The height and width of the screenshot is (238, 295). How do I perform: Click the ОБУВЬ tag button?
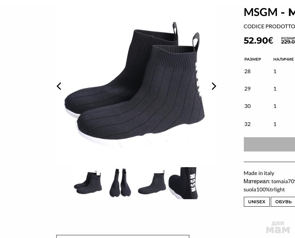click(x=283, y=202)
